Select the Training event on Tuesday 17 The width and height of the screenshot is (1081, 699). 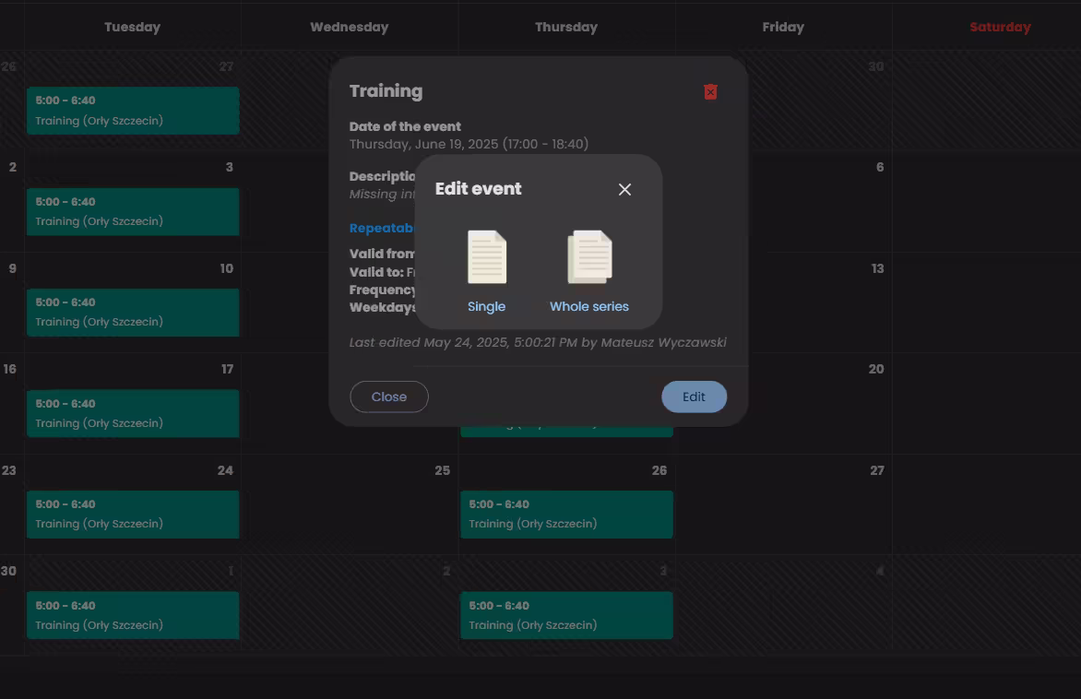click(x=133, y=413)
